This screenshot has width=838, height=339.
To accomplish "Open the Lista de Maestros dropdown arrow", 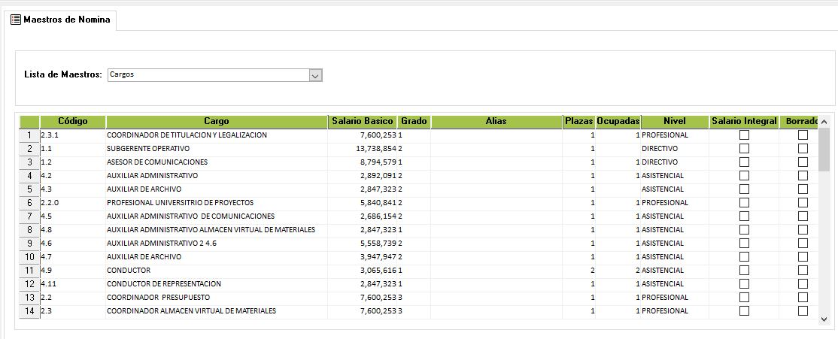I will [316, 75].
